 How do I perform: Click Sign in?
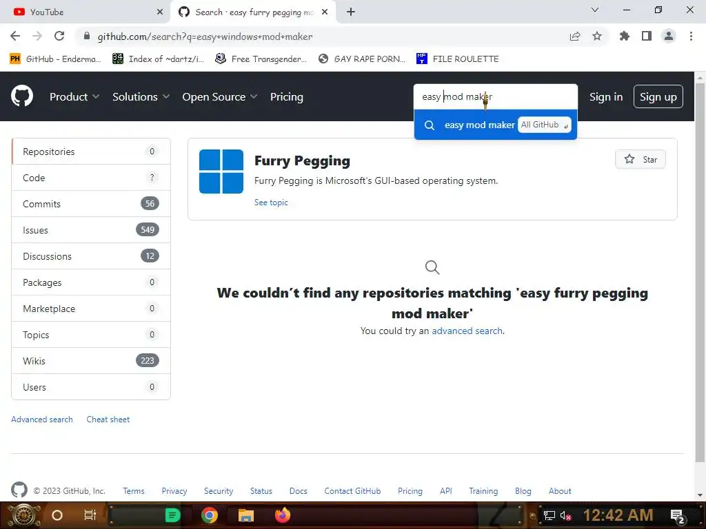(x=606, y=96)
